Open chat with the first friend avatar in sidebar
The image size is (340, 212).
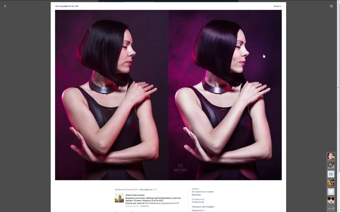coord(331,156)
